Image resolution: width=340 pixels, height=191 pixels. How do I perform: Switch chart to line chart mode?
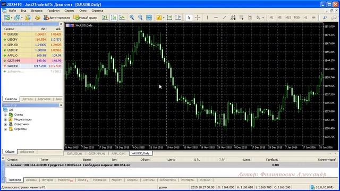point(122,18)
